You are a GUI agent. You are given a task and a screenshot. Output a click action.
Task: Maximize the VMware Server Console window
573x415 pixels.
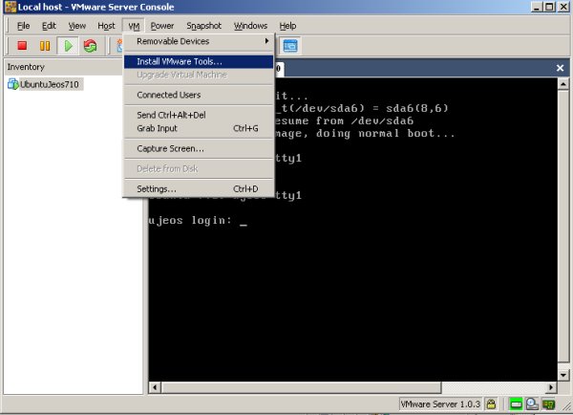coord(549,7)
